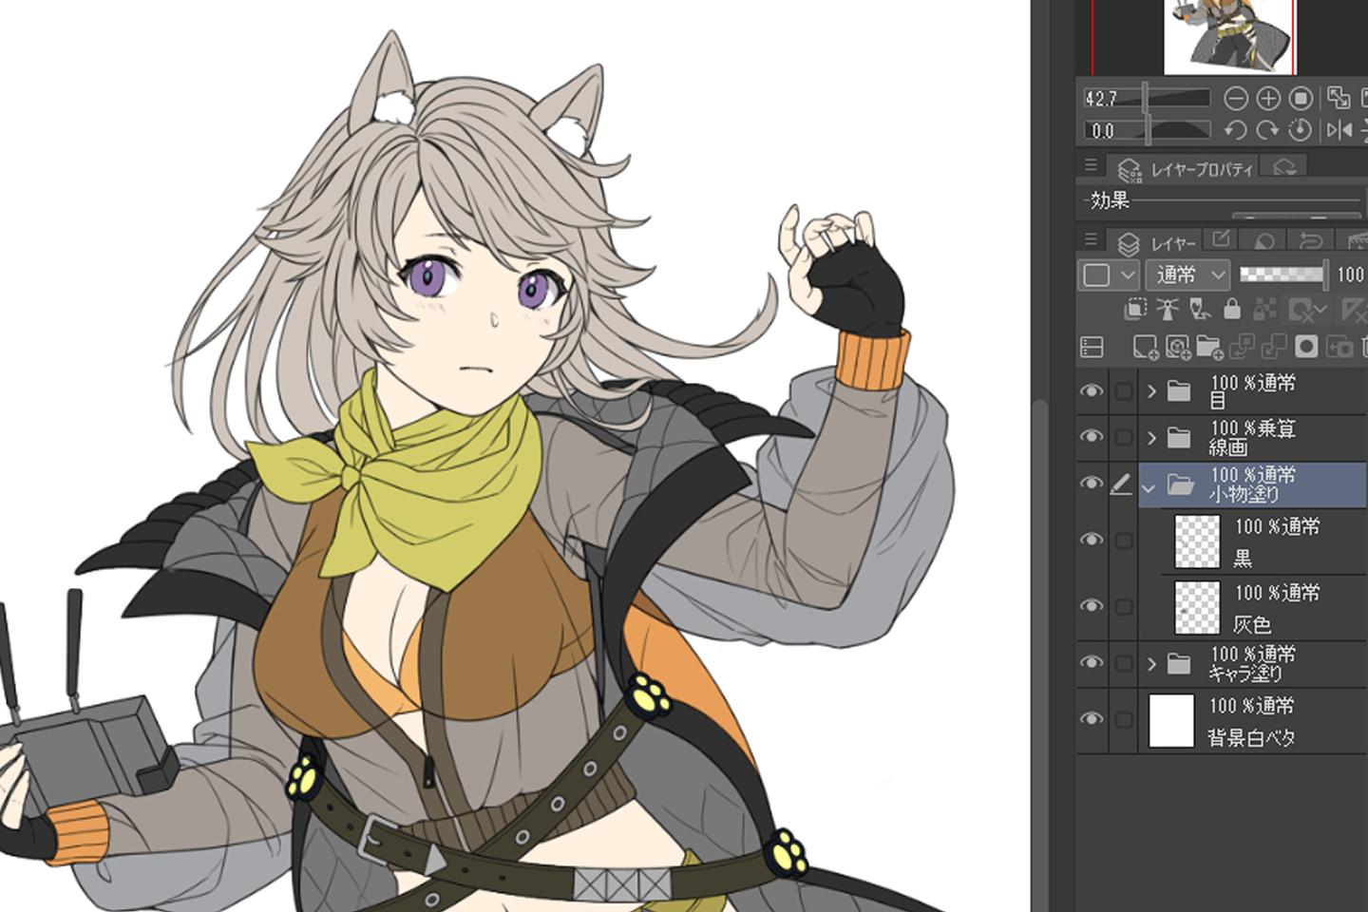Rotate the canvas right

(1268, 130)
